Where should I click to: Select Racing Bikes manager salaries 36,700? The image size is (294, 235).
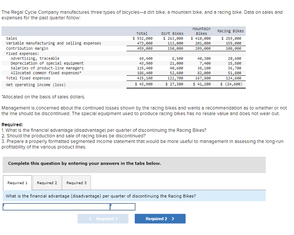coord(235,68)
